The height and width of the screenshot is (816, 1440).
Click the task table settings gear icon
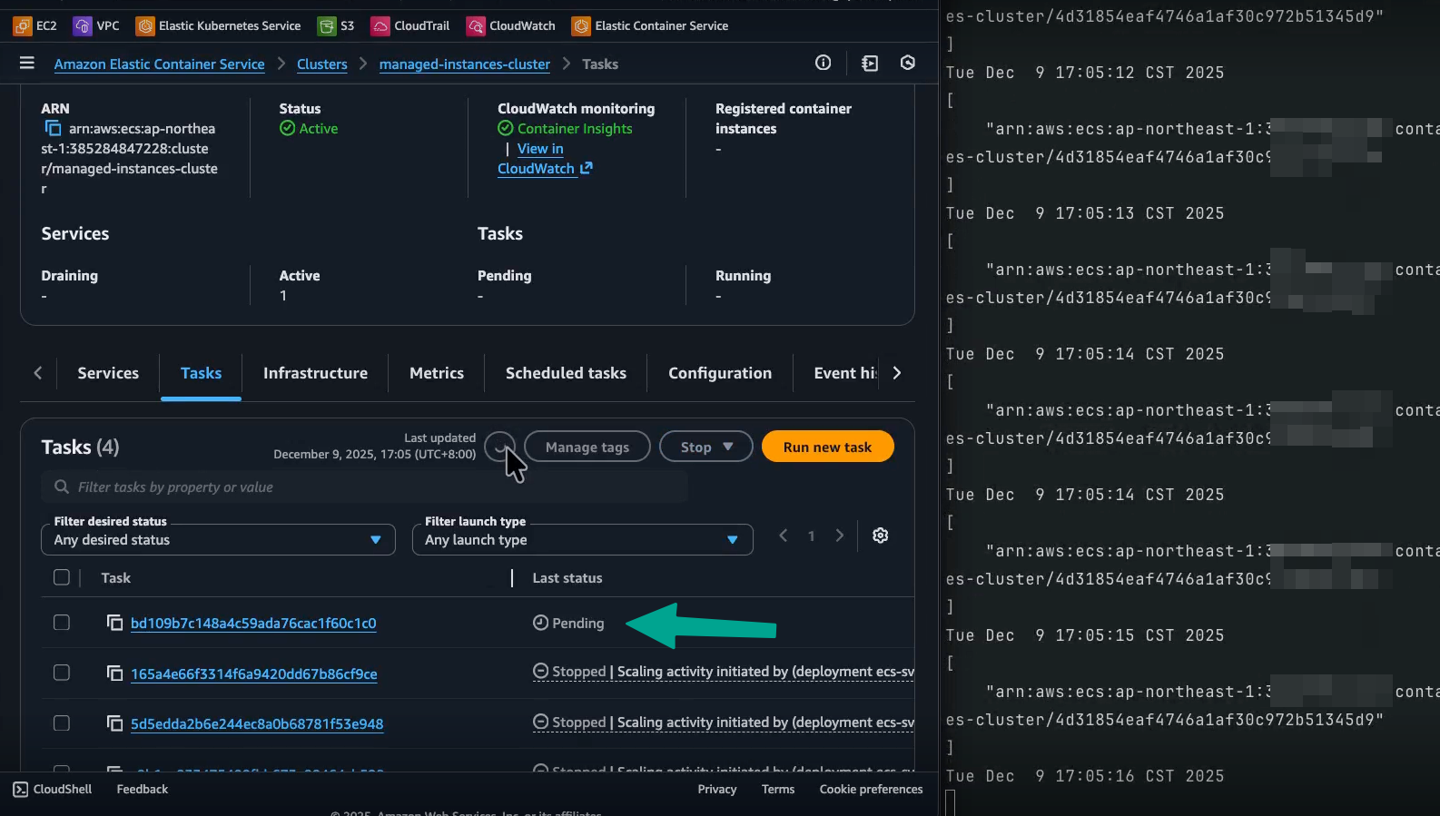(x=880, y=536)
